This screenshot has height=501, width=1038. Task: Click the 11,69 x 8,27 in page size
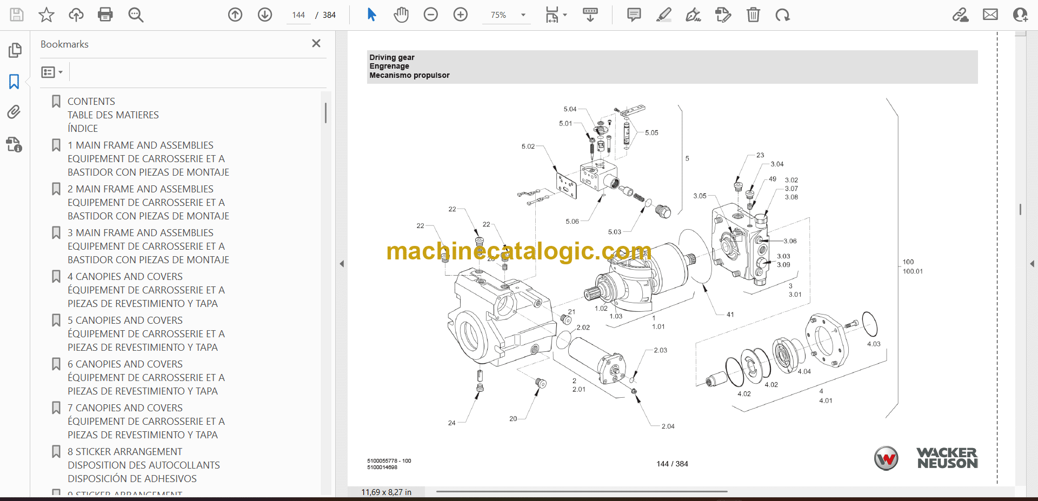coord(386,492)
